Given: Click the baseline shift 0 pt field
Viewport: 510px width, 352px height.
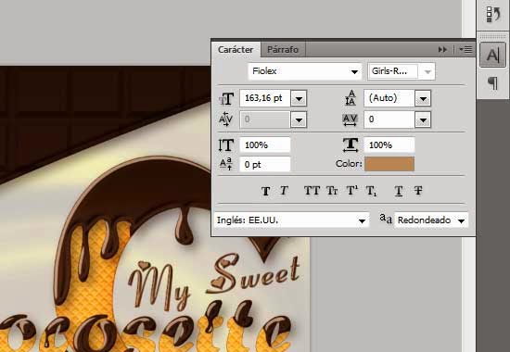Looking at the screenshot, I should (x=265, y=165).
